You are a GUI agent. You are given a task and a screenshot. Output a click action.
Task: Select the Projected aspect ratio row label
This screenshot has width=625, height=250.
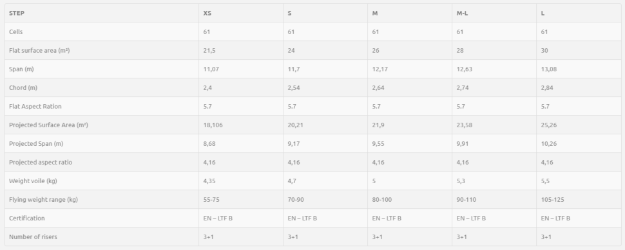41,162
